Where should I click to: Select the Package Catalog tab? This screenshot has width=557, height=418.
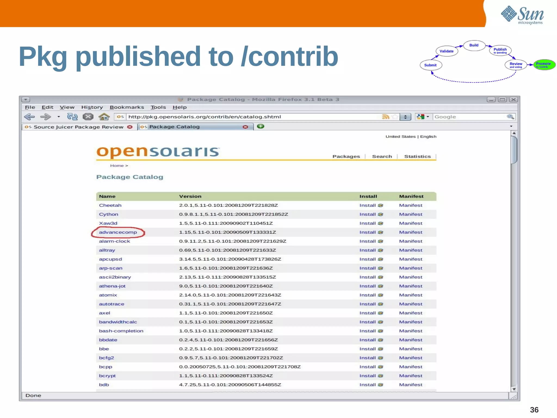coord(195,127)
